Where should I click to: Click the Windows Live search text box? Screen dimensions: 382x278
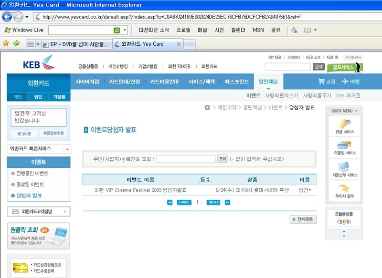click(x=80, y=30)
